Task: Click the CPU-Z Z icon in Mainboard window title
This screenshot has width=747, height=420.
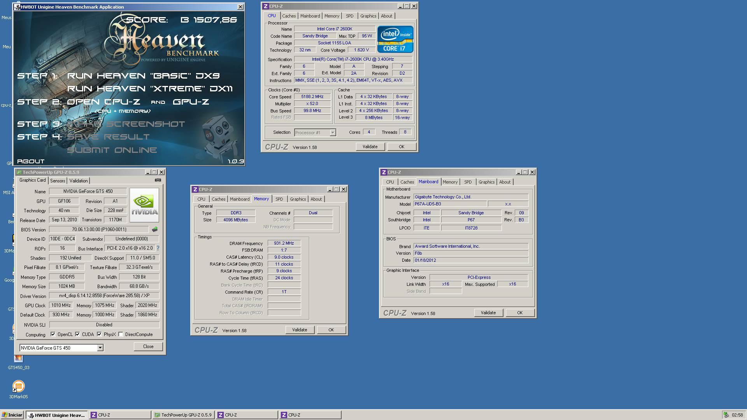Action: click(384, 172)
